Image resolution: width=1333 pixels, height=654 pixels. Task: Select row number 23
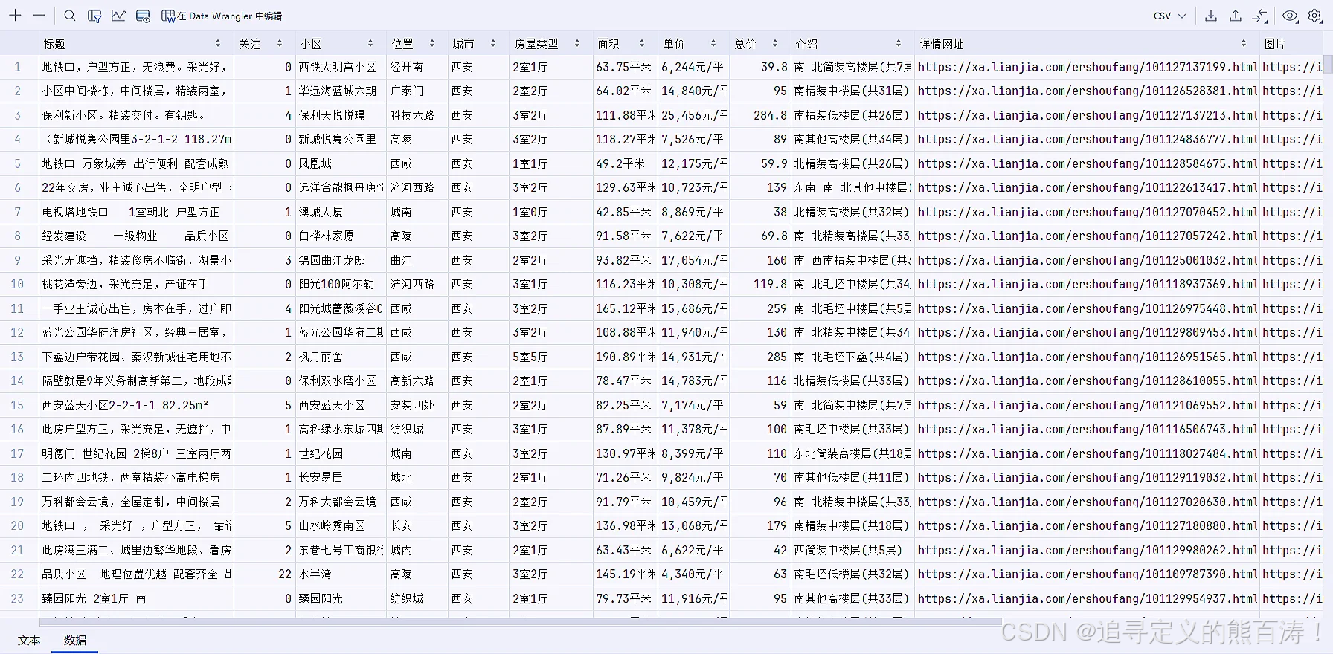[18, 598]
